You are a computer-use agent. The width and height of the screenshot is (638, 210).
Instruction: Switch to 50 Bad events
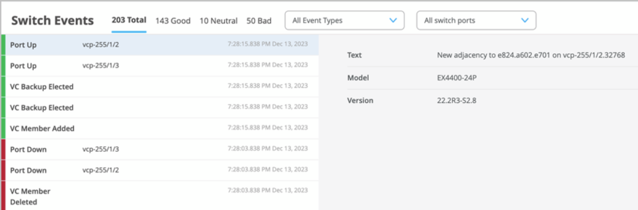pos(259,21)
